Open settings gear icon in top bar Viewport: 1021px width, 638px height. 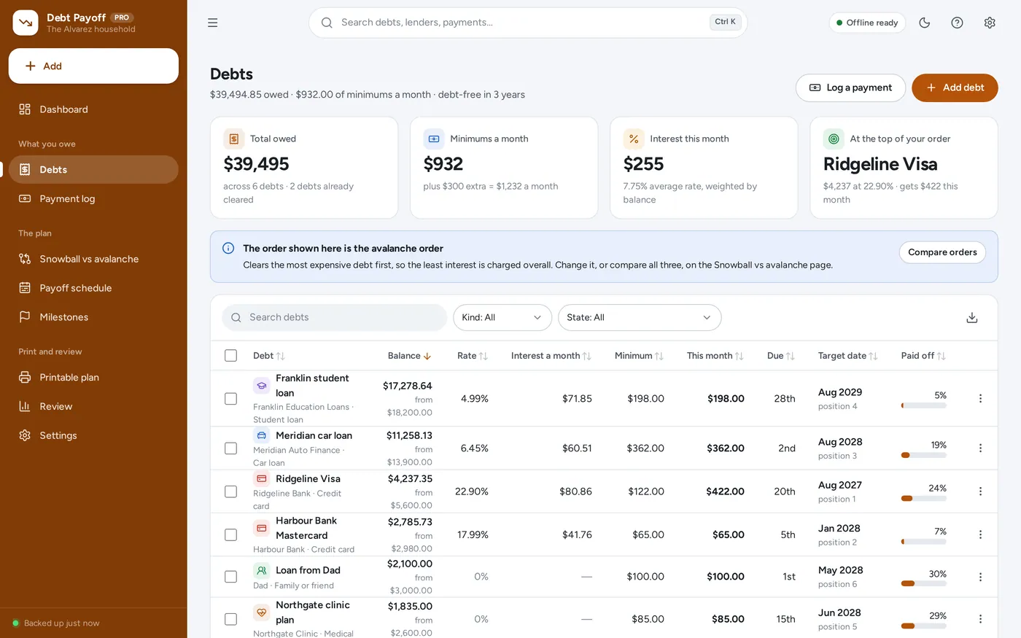pos(990,23)
